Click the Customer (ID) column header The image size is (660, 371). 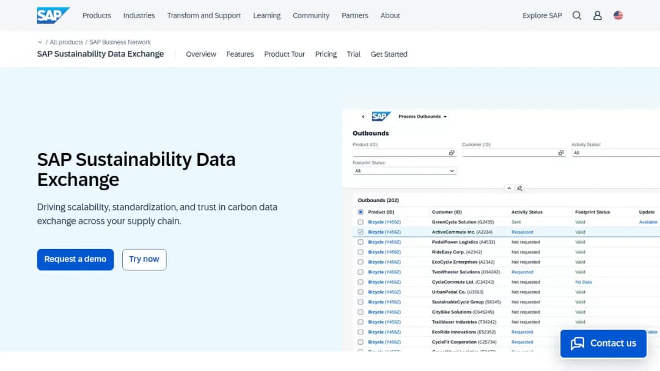click(447, 212)
